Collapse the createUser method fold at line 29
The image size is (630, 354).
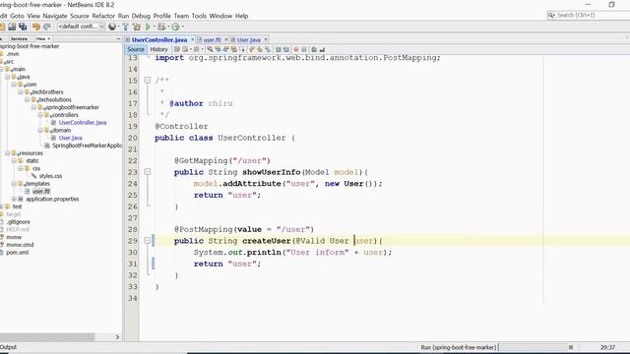[148, 240]
